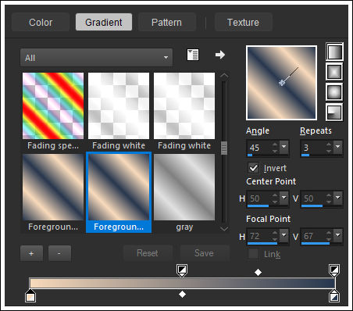Switch to the Pattern tab

167,23
